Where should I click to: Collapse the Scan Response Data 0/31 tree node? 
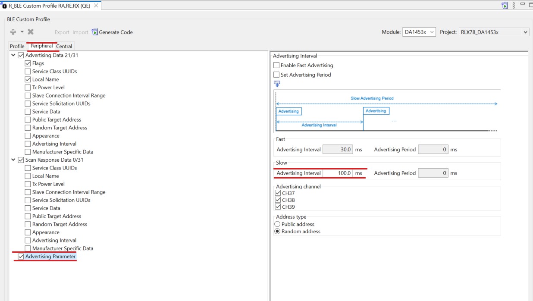(x=13, y=160)
